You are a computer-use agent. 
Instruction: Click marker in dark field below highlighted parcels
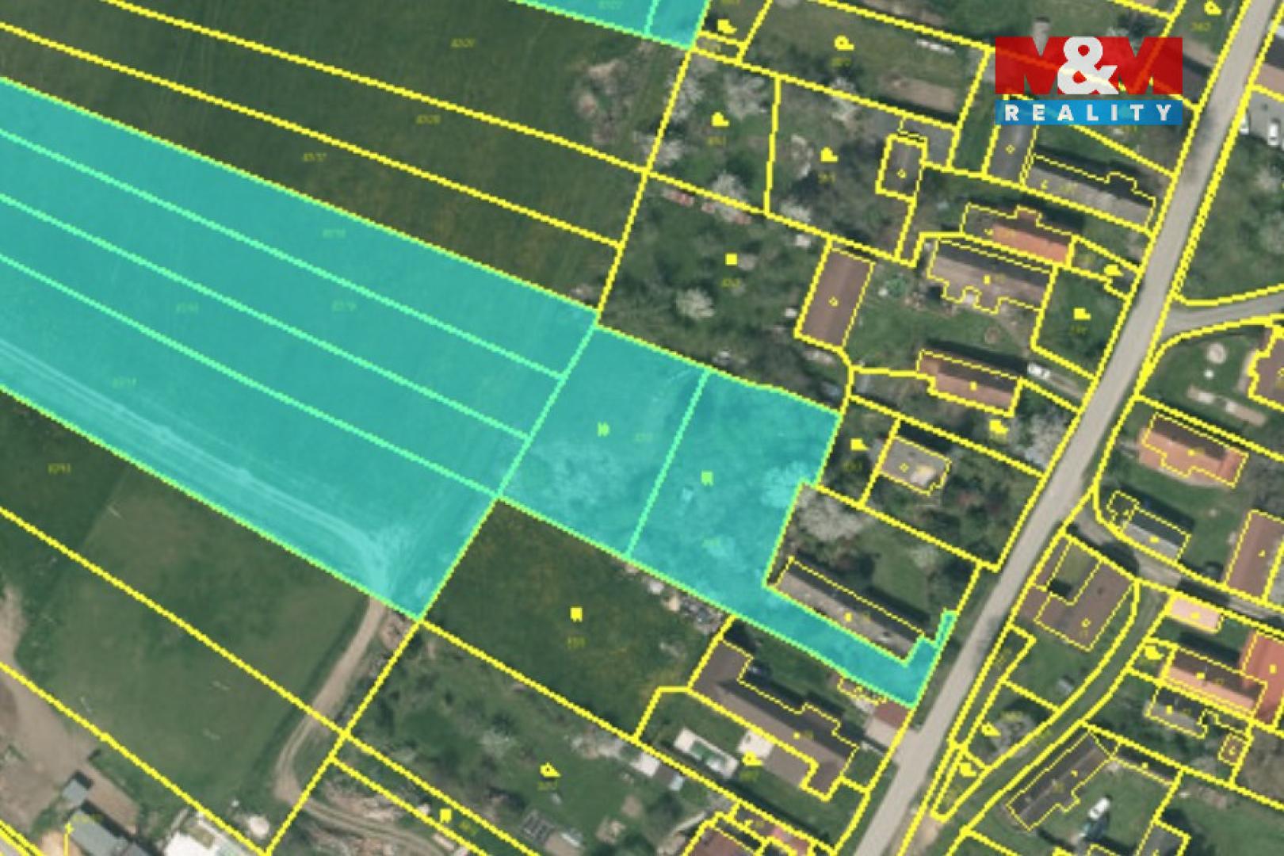(x=576, y=613)
